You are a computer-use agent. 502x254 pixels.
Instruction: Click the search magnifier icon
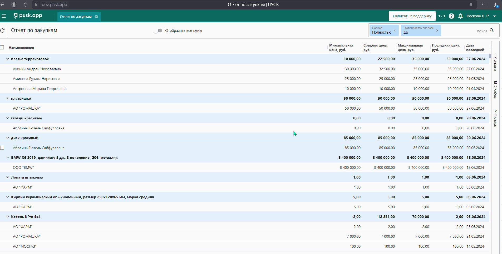coord(492,31)
